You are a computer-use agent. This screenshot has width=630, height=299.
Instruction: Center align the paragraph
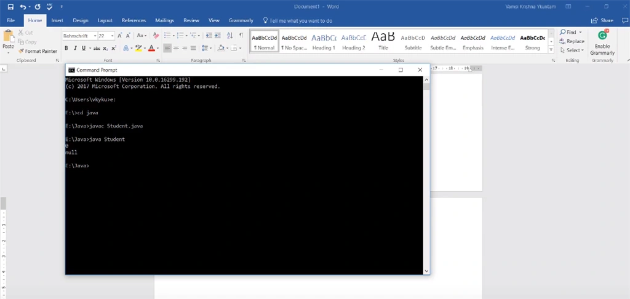tap(176, 48)
